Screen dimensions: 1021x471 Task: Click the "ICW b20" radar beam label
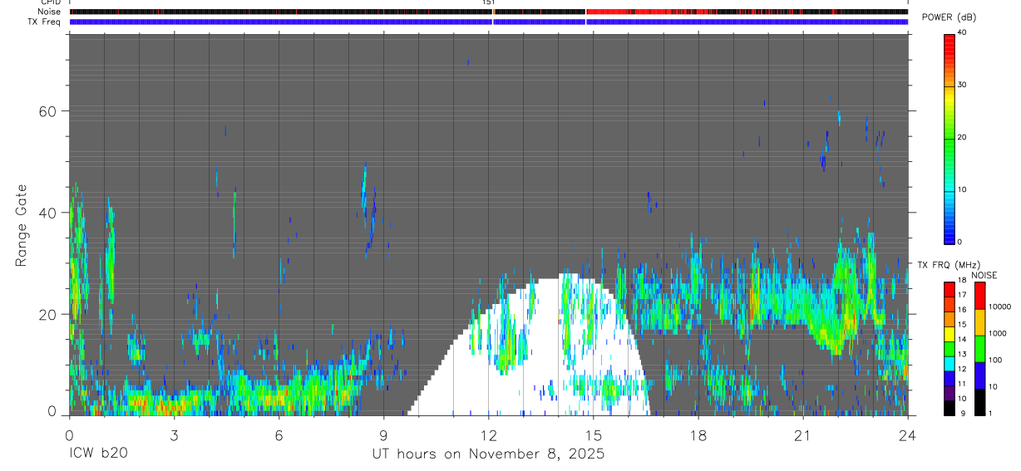98,454
